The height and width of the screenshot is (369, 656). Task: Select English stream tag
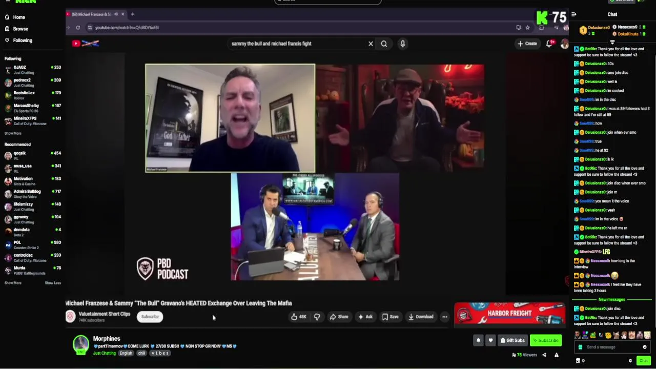(126, 353)
